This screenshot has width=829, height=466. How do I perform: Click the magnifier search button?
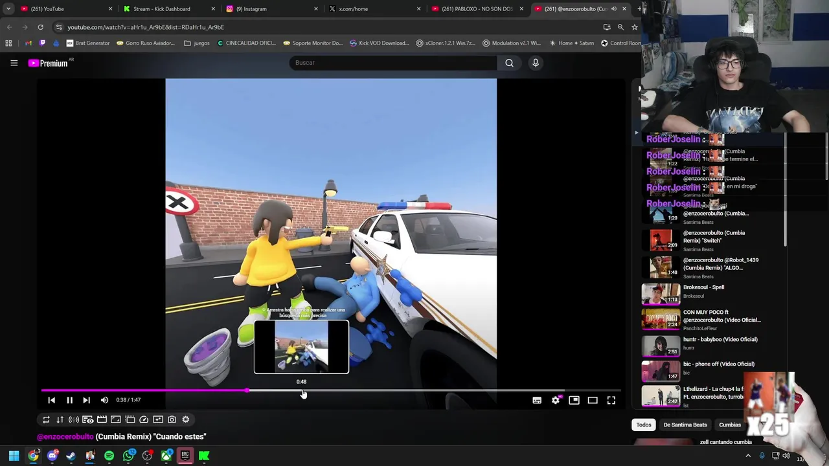[x=509, y=63]
